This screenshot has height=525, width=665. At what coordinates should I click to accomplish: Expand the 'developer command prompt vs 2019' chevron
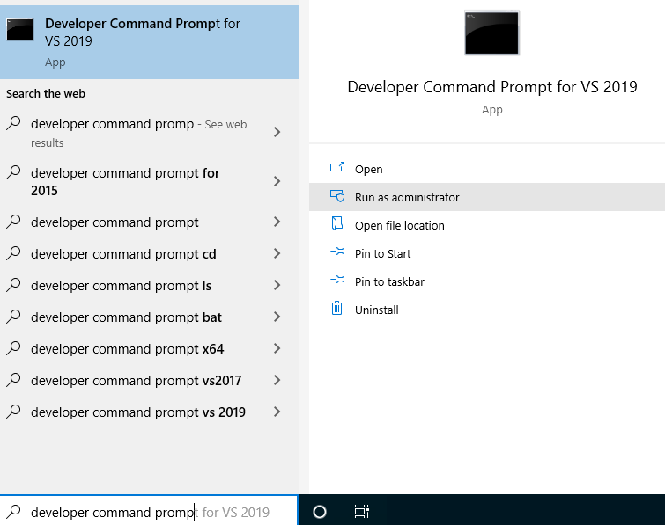pyautogui.click(x=277, y=412)
